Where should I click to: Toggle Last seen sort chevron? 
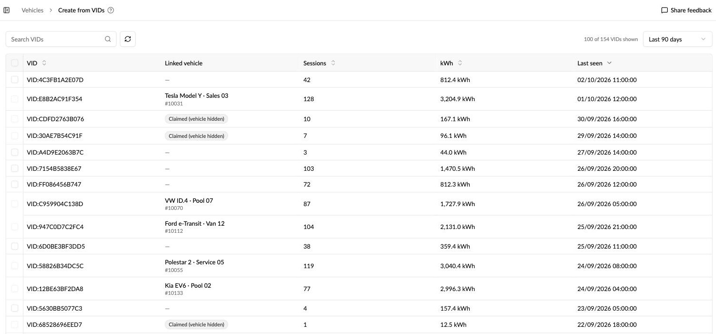pyautogui.click(x=609, y=63)
